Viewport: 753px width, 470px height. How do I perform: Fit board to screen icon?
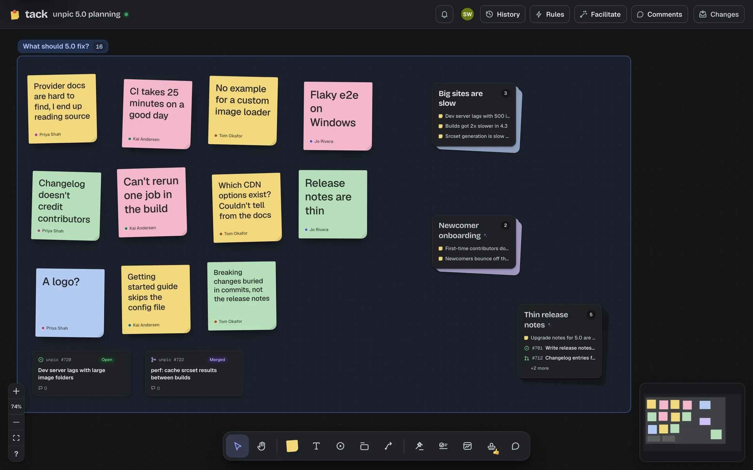point(16,438)
